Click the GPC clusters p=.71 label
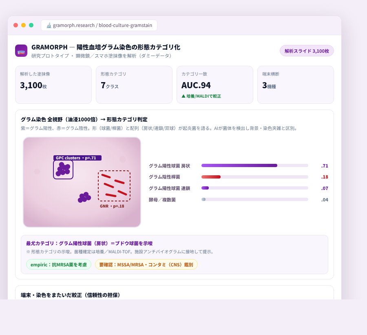 pyautogui.click(x=77, y=158)
